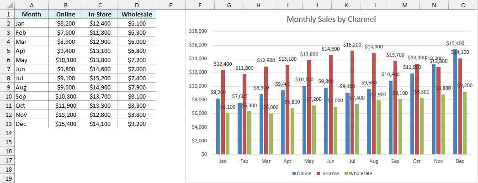
Task: Click the Online header cell
Action: tap(65, 14)
